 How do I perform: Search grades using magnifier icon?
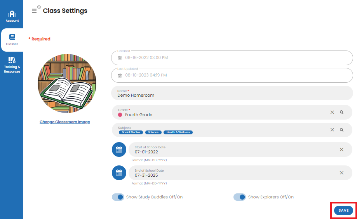click(342, 112)
